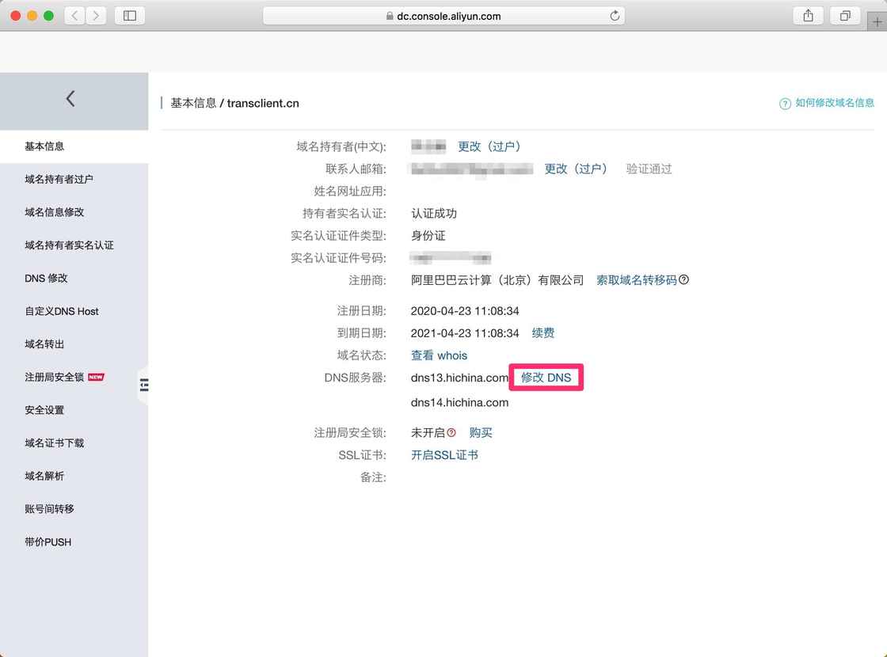This screenshot has width=887, height=657.
Task: Click registrar name 阿里巴巴云计算（北京）有限公司
Action: [497, 280]
